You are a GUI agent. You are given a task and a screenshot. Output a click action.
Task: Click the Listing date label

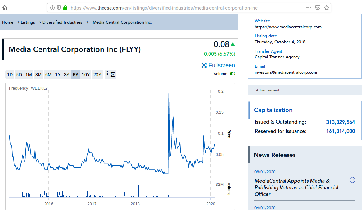pyautogui.click(x=266, y=36)
